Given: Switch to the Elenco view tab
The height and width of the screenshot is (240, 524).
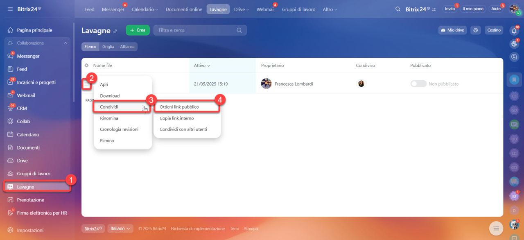Looking at the screenshot, I should point(90,47).
